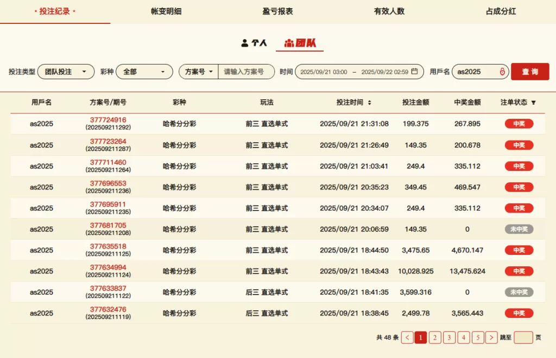Image resolution: width=556 pixels, height=358 pixels.
Task: Click the previous page left arrow
Action: tap(407, 337)
